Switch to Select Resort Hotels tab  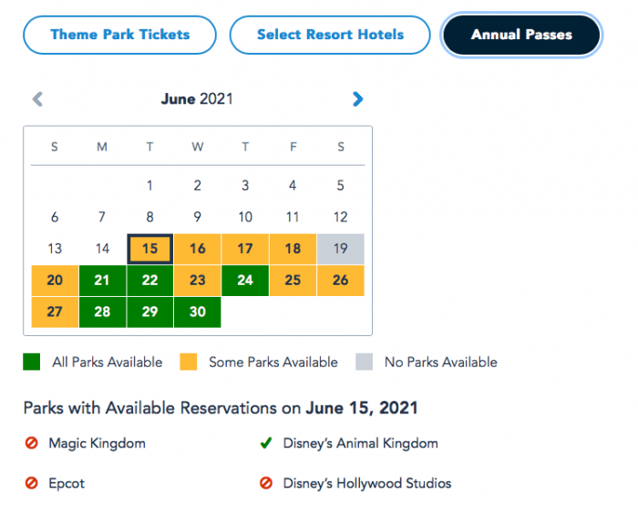point(330,36)
